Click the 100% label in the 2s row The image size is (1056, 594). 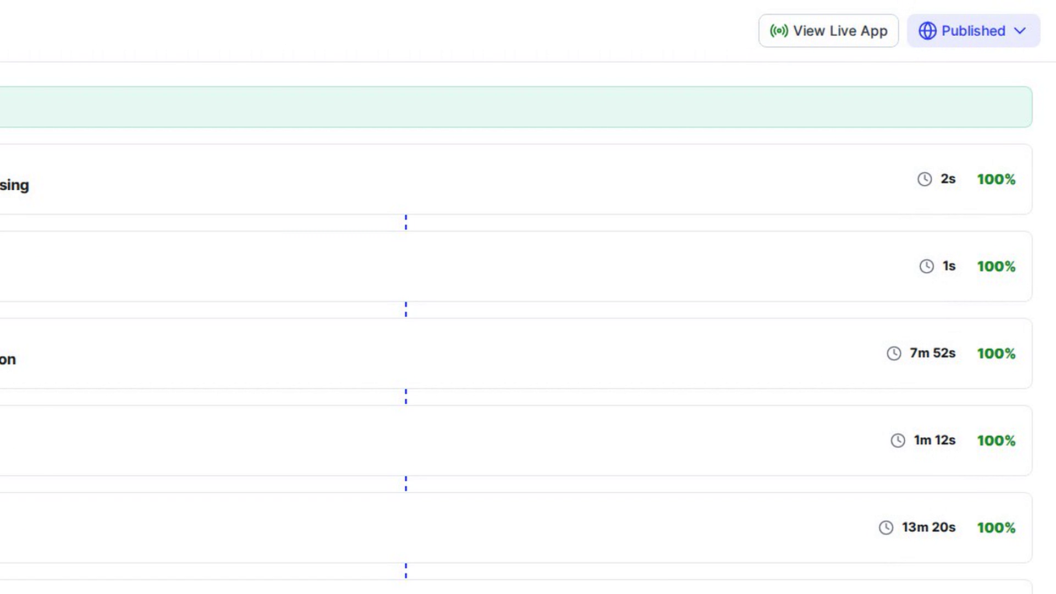point(996,179)
